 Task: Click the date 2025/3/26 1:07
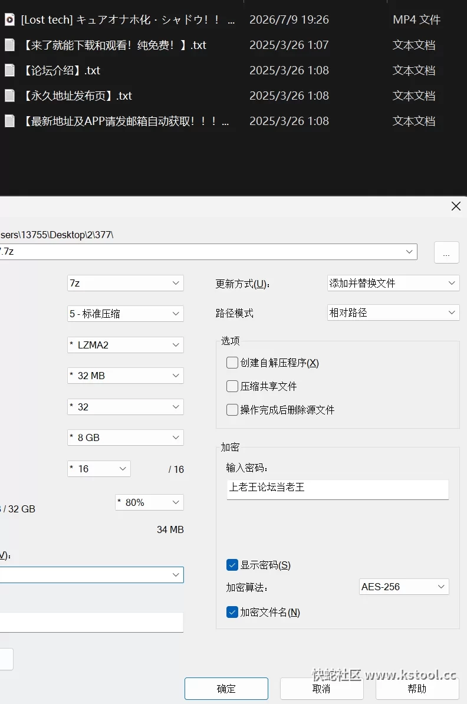(x=289, y=45)
